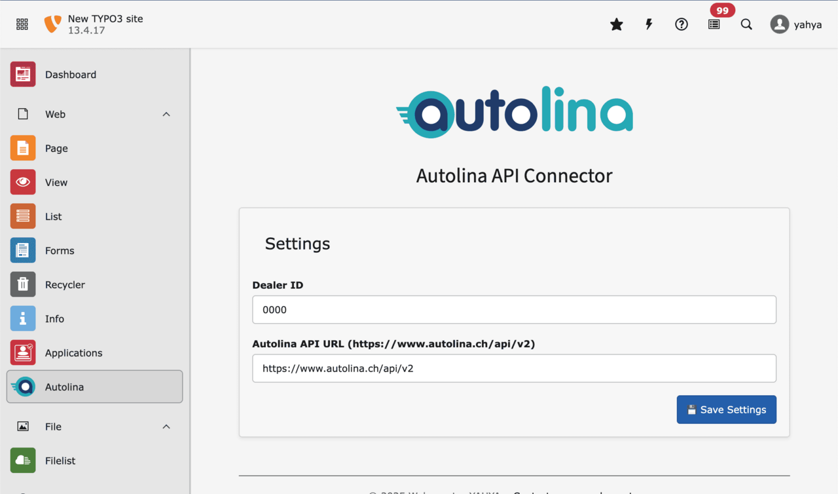
Task: Open system information with 99 badge
Action: [x=714, y=24]
